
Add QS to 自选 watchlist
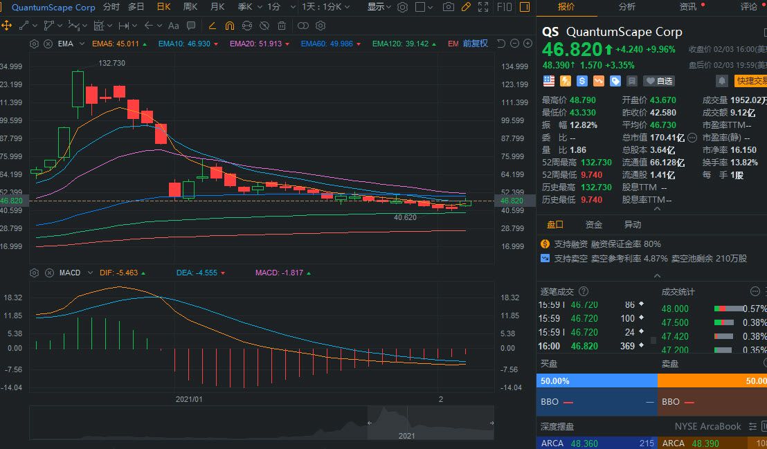tap(659, 81)
